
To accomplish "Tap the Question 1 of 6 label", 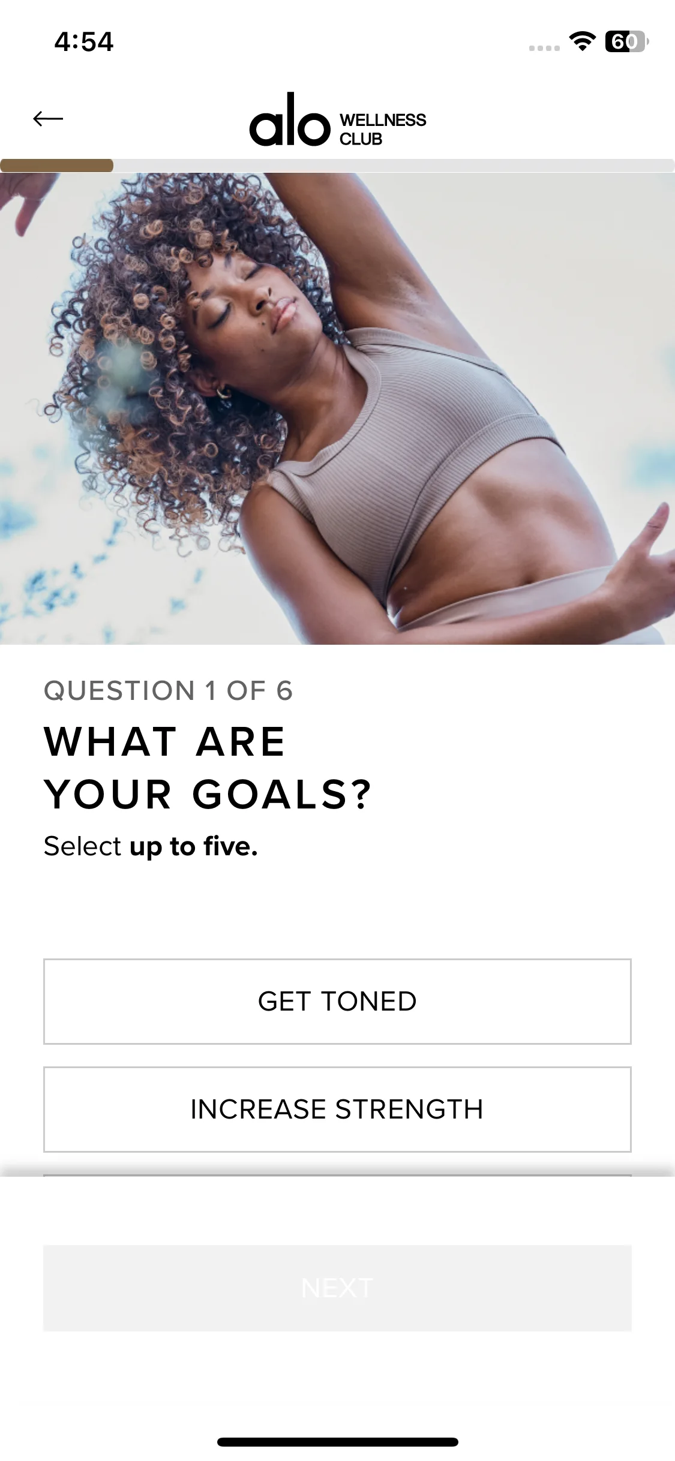I will click(x=169, y=691).
